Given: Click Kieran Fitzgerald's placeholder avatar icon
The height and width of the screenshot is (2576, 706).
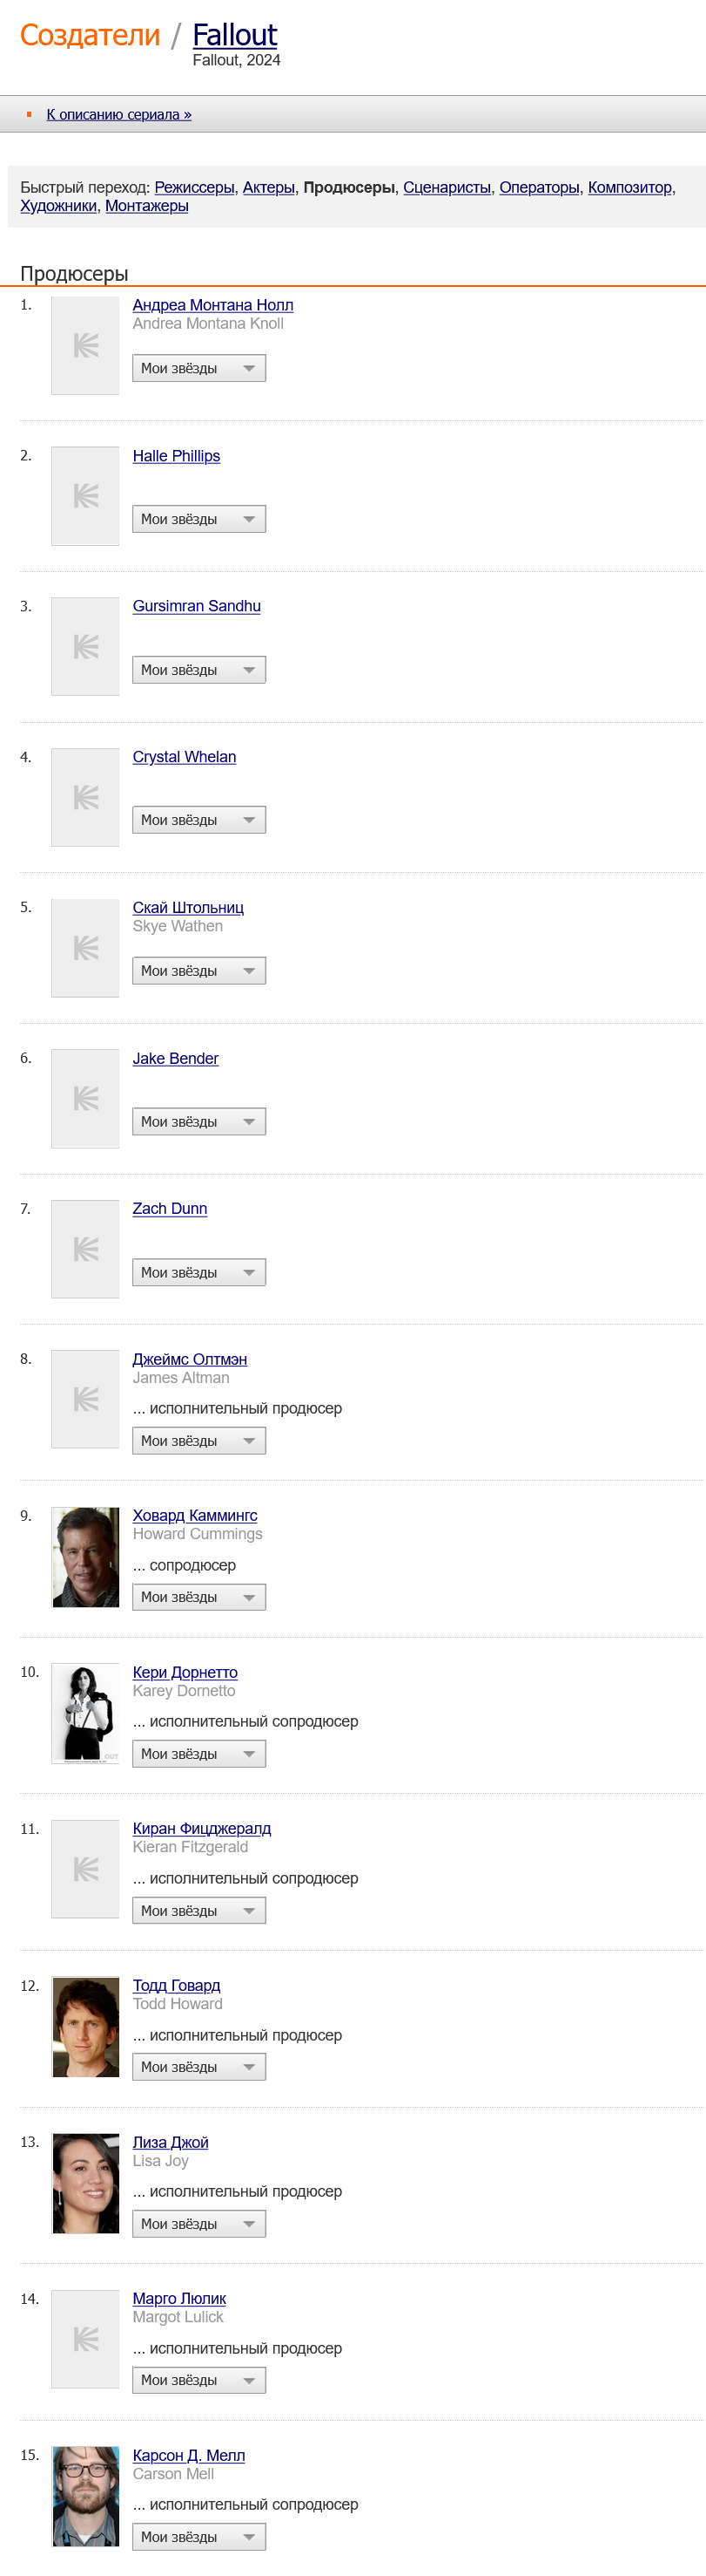Looking at the screenshot, I should [85, 1869].
